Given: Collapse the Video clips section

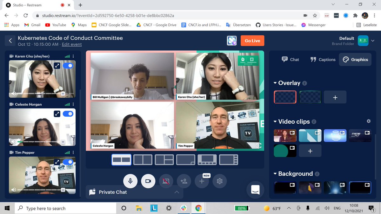Looking at the screenshot, I should [x=275, y=122].
